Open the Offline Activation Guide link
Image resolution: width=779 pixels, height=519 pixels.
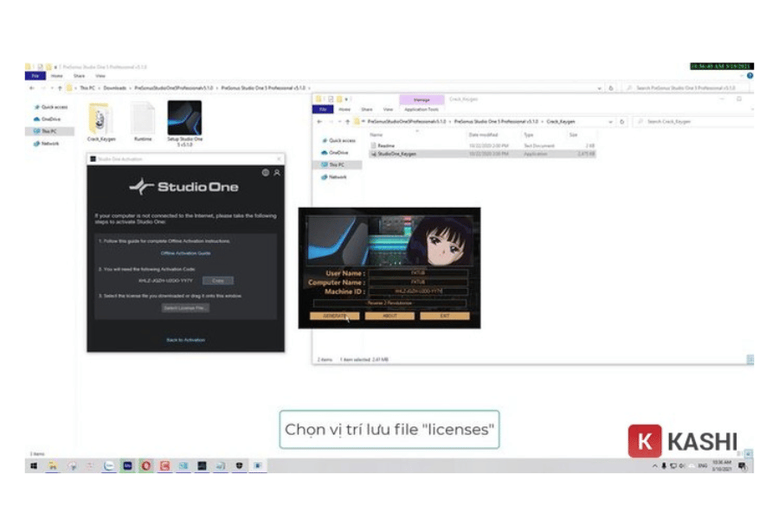185,253
